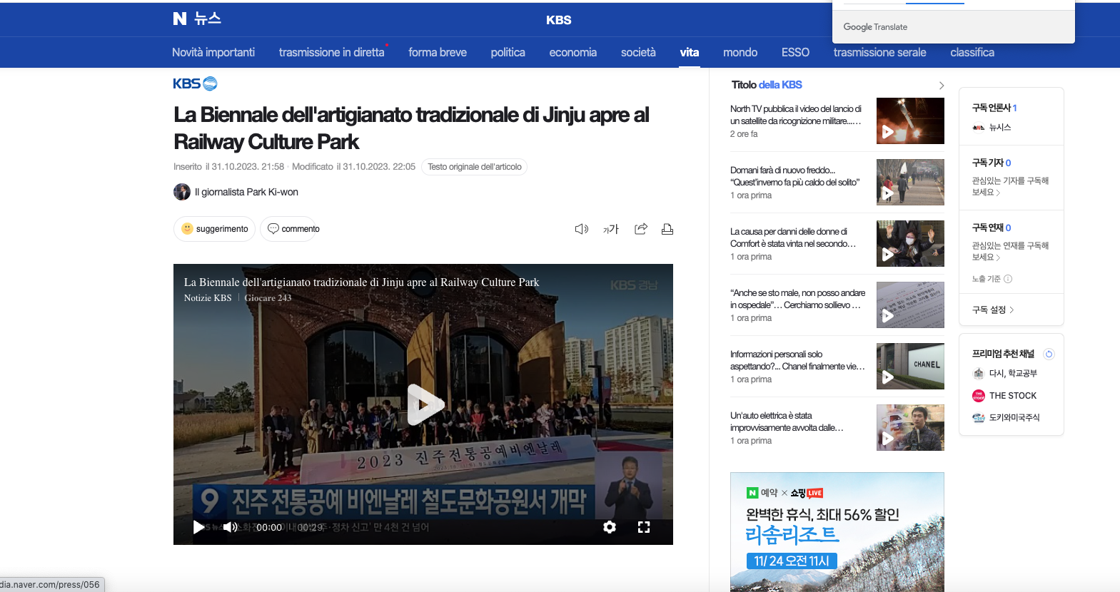Open reporter Park Ki-won profile
Viewport: 1120px width, 592px height.
pos(236,192)
